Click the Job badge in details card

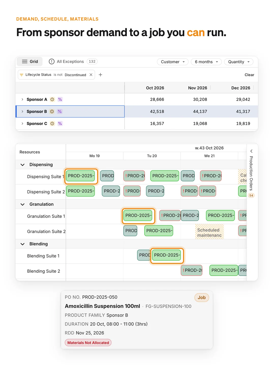[x=202, y=298]
